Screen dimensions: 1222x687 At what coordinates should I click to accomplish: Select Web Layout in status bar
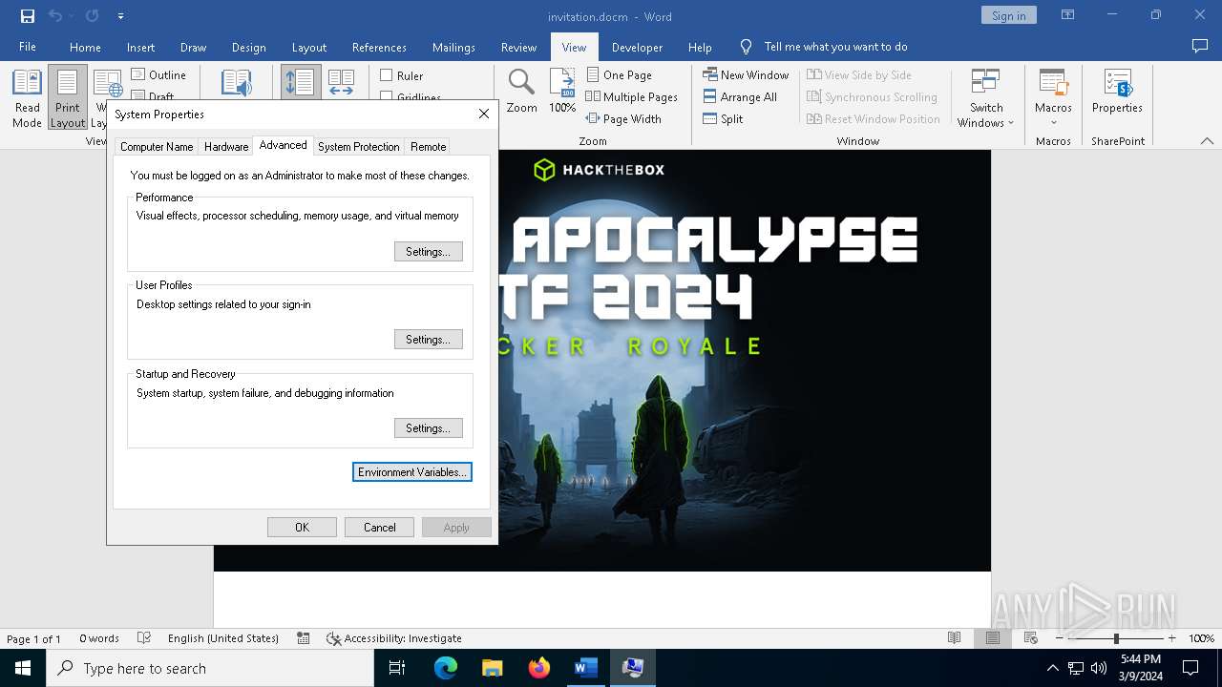(x=1030, y=638)
